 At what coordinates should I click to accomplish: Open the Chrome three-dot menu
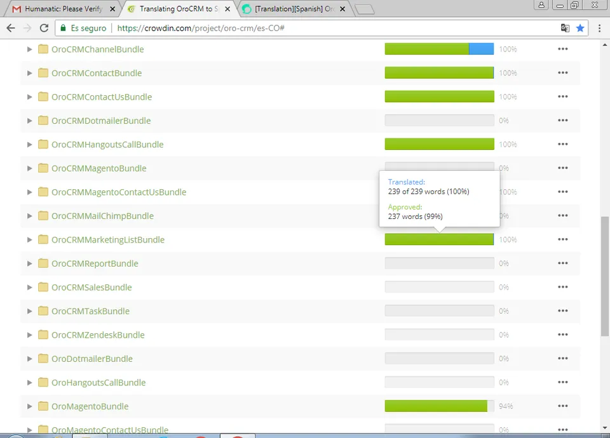(599, 28)
